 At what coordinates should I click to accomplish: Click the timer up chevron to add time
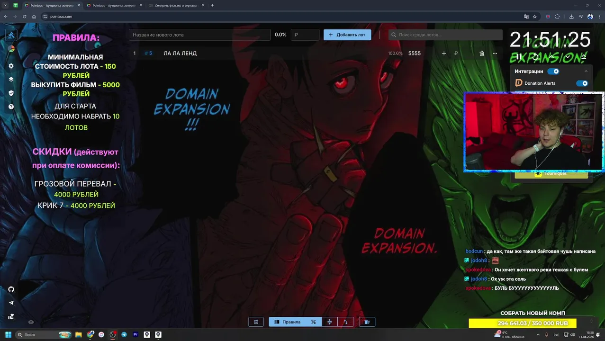(551, 57)
